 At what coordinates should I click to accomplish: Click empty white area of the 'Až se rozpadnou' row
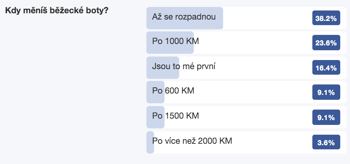[x=266, y=18]
